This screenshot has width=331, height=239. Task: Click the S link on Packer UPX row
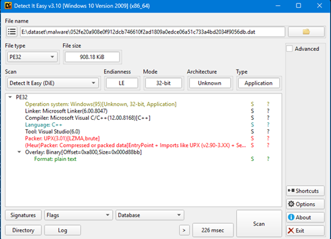pos(252,138)
